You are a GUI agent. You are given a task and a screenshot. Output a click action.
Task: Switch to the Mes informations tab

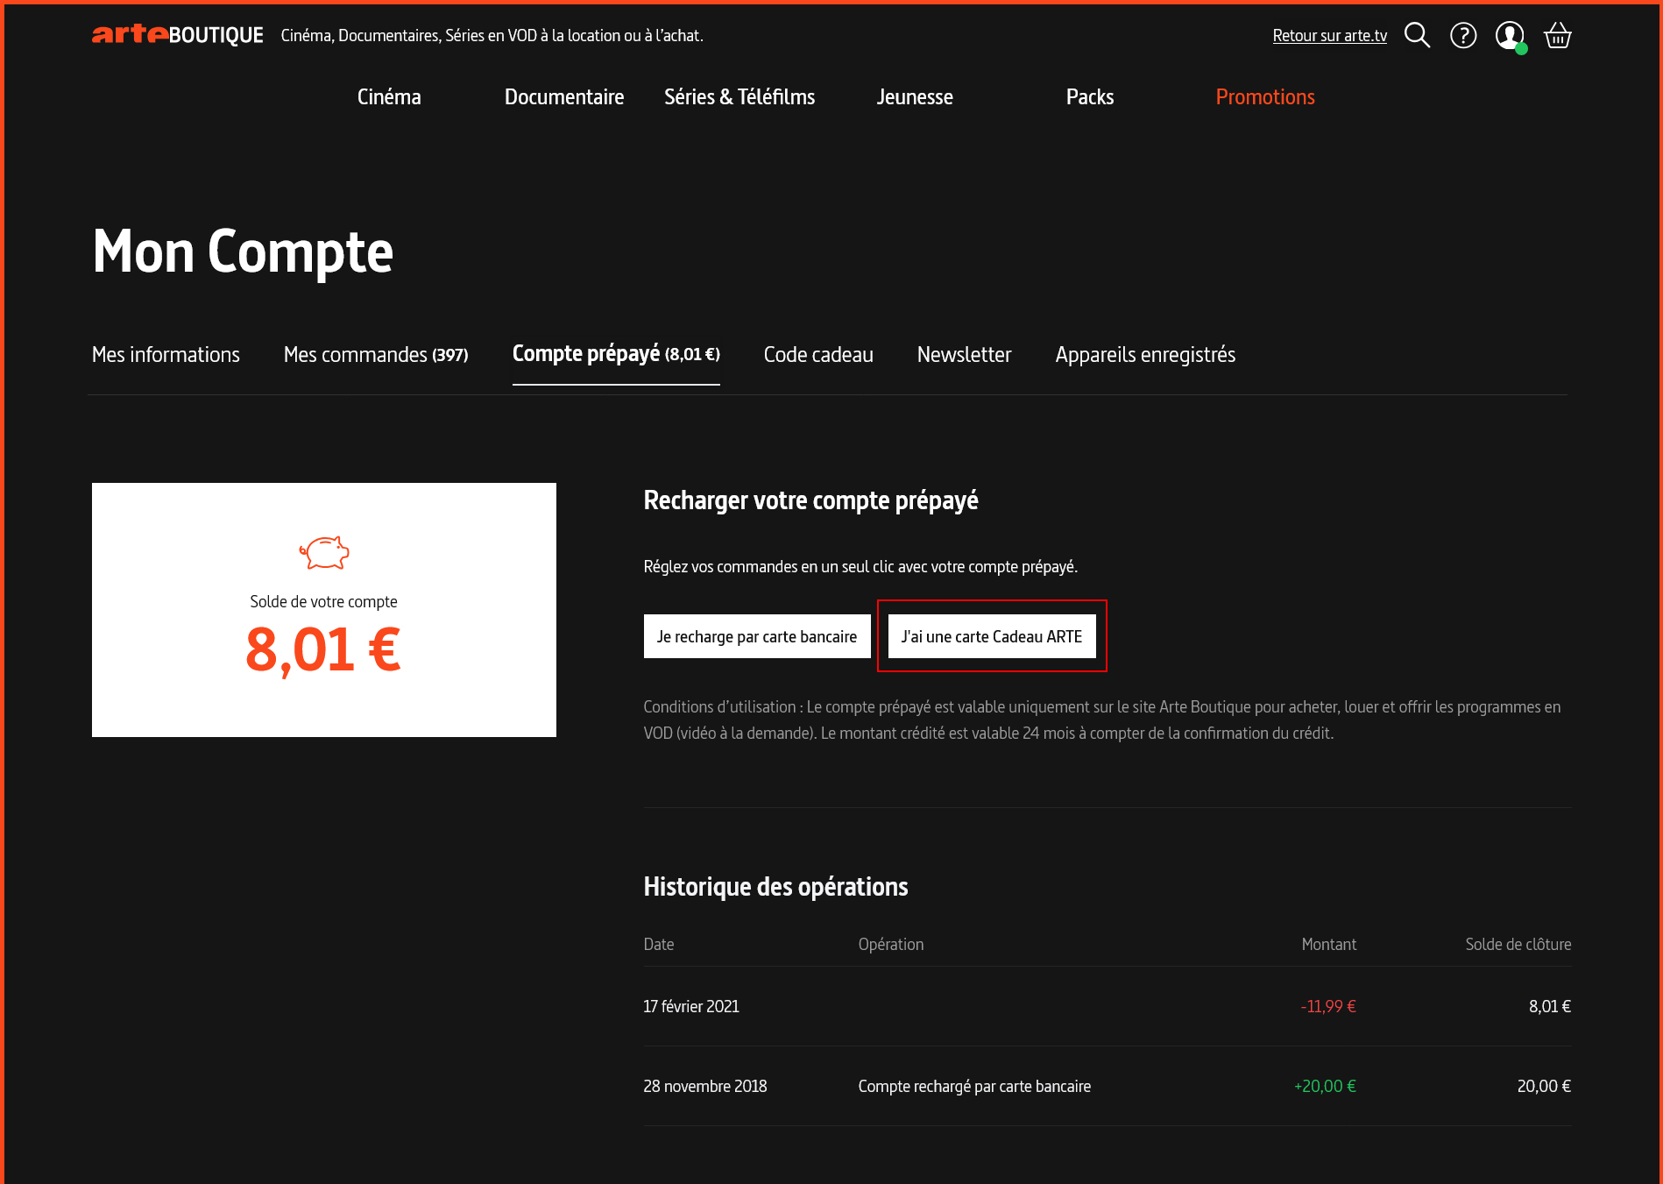(x=166, y=355)
